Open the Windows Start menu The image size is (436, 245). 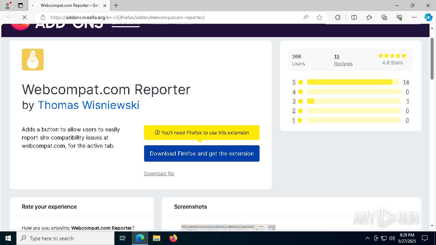(8, 238)
